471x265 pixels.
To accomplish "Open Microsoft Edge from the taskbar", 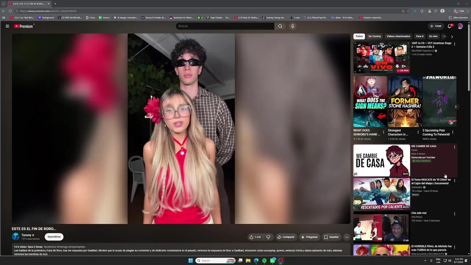I will [256, 261].
